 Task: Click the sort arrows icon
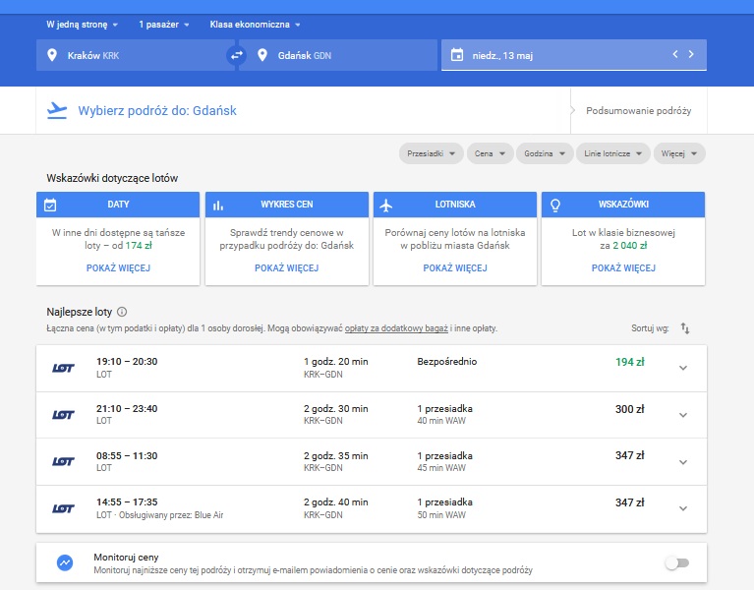pos(685,328)
